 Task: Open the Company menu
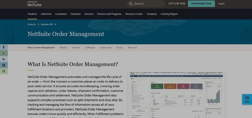point(152,14)
